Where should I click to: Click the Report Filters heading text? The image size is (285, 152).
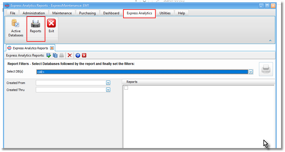[x=71, y=64]
